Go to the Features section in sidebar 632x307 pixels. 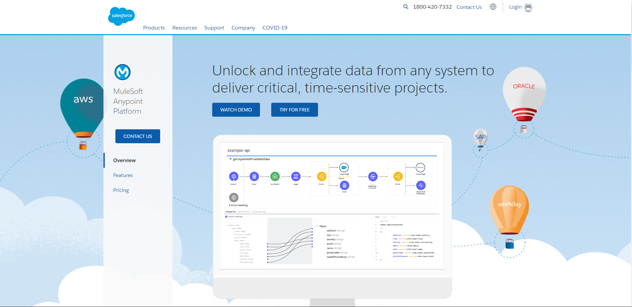[123, 175]
